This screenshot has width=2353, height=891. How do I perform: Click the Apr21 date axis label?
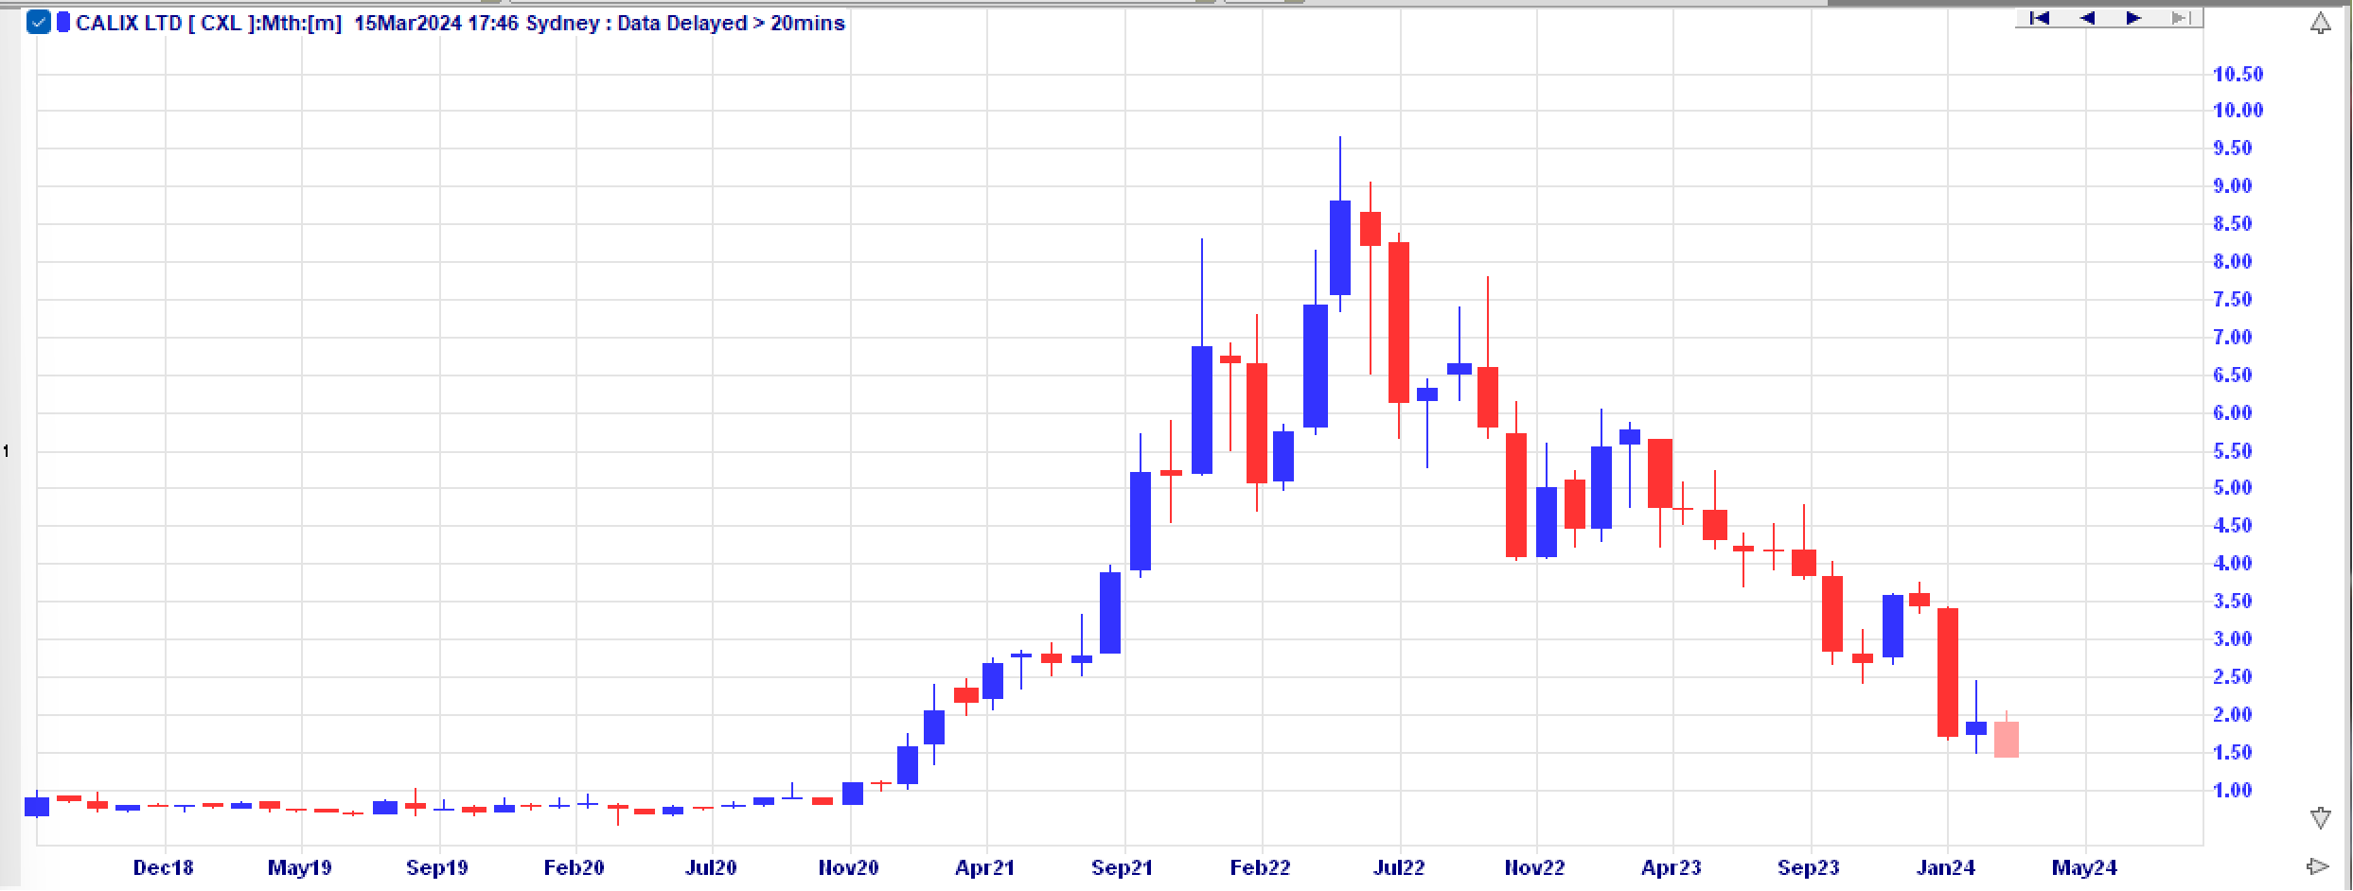(x=984, y=867)
